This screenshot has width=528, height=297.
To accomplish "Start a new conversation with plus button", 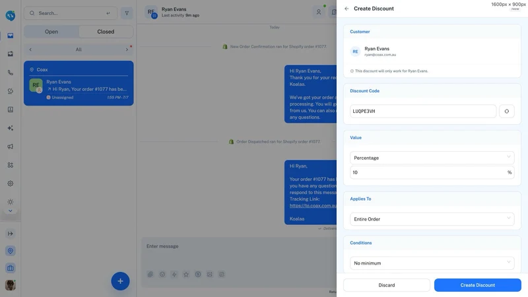I will (120, 281).
